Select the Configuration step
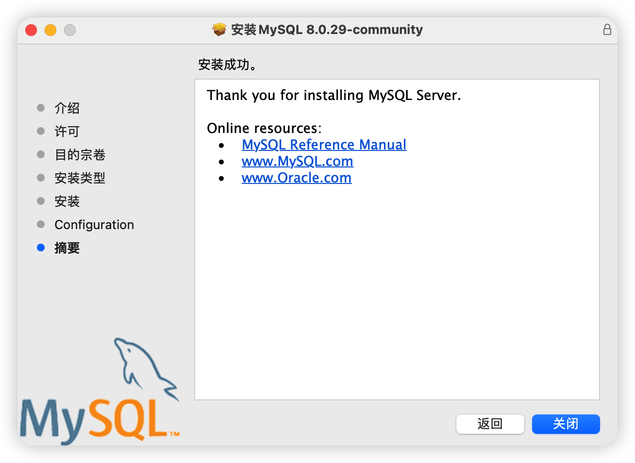Screen dimensions: 635x463 click(x=94, y=225)
